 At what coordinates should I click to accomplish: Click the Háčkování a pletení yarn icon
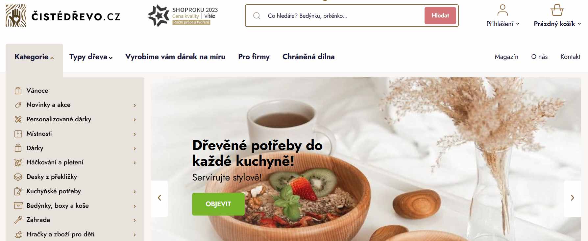coord(18,162)
